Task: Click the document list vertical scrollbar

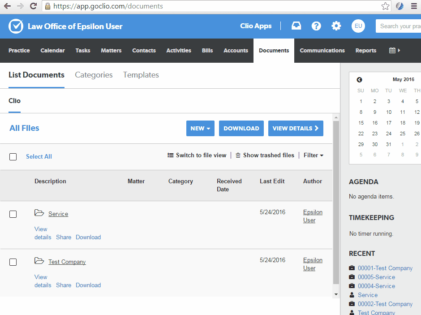Action: pyautogui.click(x=336, y=202)
